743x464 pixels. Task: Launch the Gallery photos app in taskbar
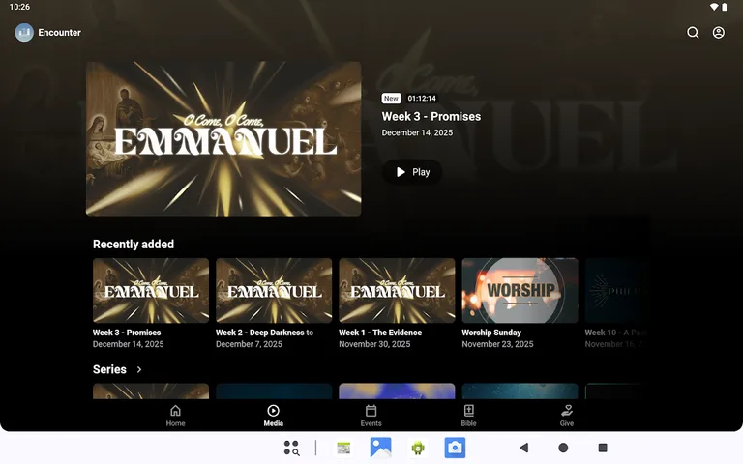pos(380,448)
